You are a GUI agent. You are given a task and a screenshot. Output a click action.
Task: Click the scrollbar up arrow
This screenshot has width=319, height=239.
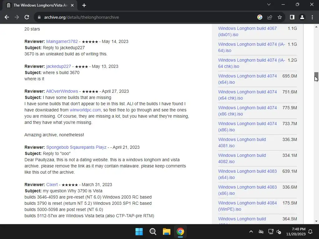tap(316, 27)
